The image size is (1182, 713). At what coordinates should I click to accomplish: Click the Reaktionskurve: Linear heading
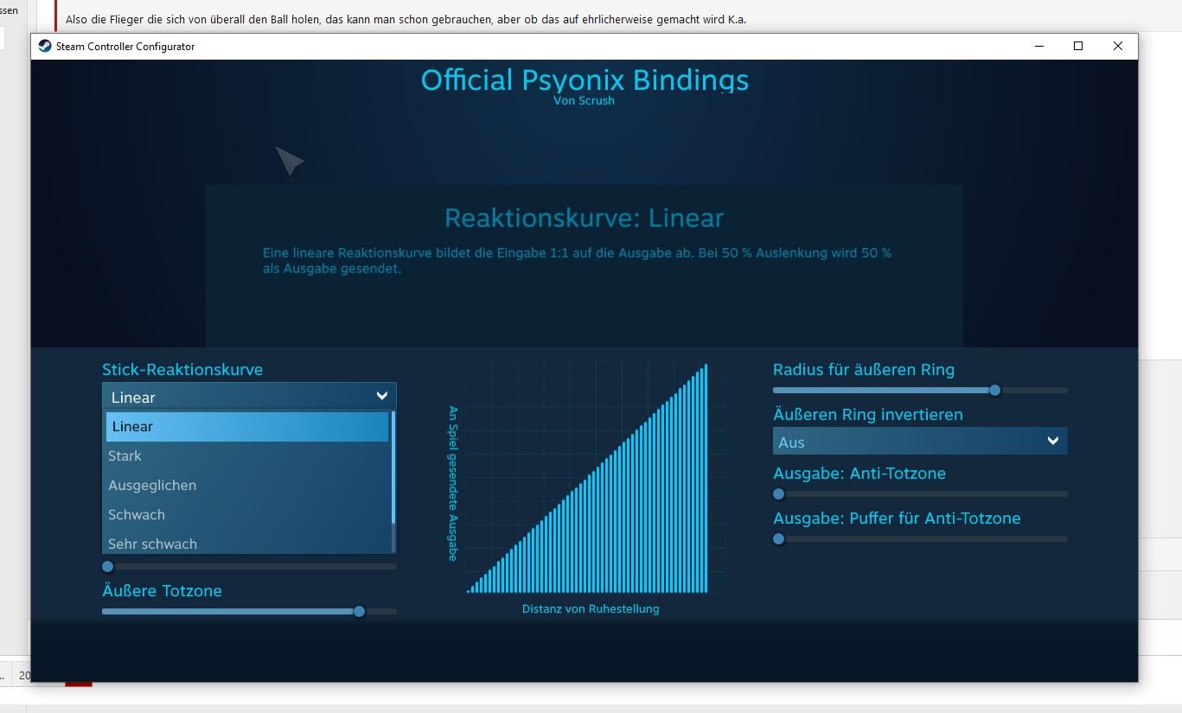pos(585,218)
